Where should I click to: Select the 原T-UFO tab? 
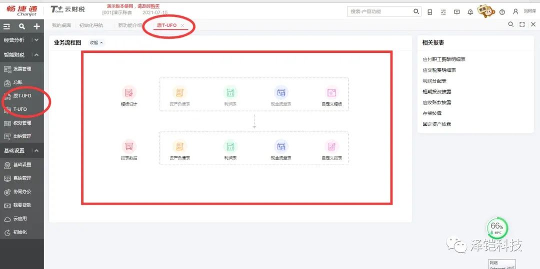pyautogui.click(x=166, y=25)
